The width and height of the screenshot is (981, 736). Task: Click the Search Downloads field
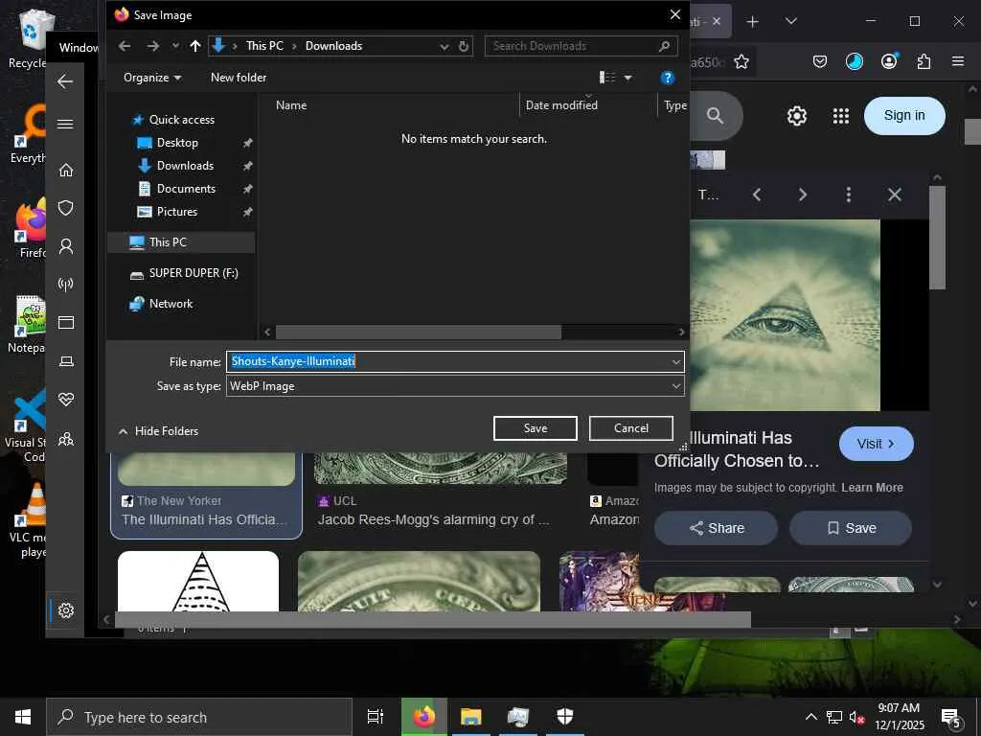coord(582,46)
